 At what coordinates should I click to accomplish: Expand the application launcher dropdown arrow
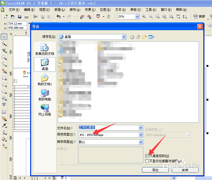pos(104,17)
